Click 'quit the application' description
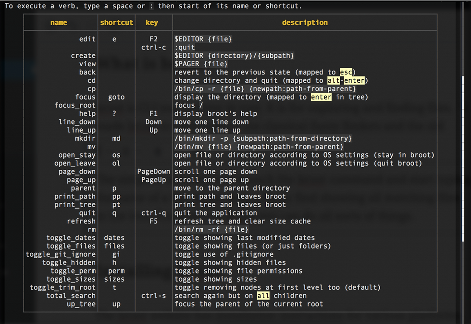Screen dimensions: 471x324 pos(216,213)
